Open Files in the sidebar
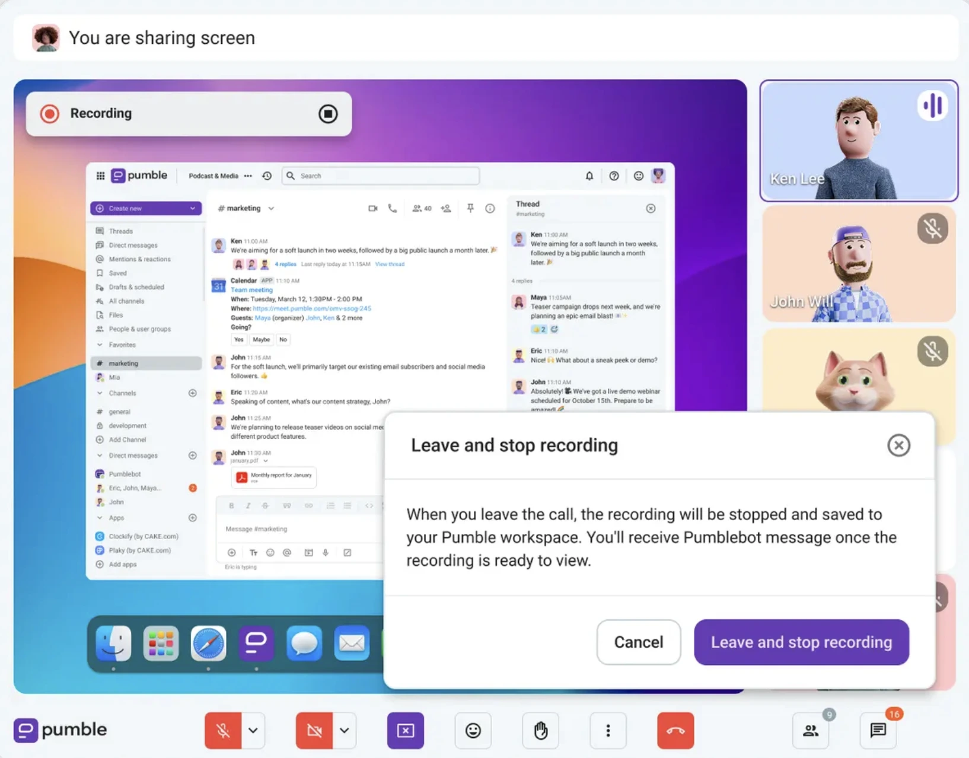 tap(116, 315)
